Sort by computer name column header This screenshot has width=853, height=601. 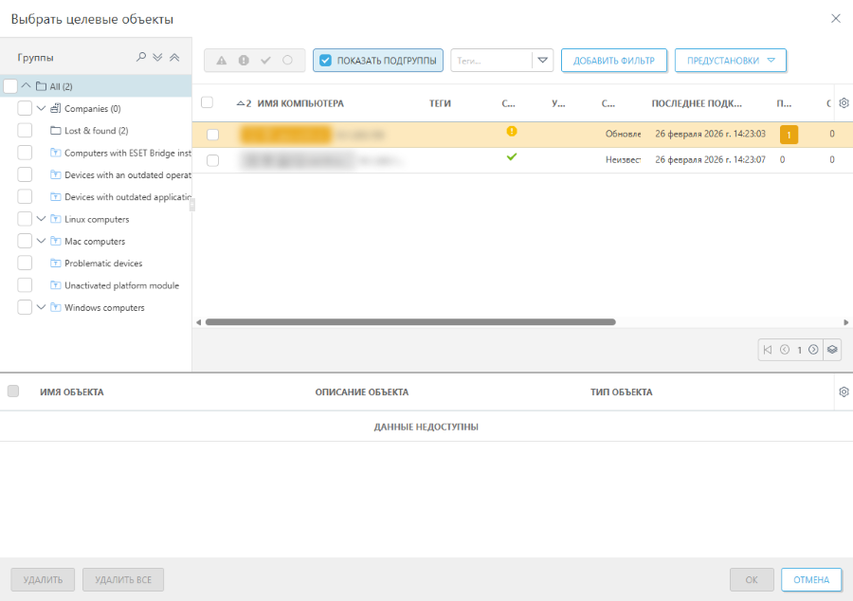point(300,103)
